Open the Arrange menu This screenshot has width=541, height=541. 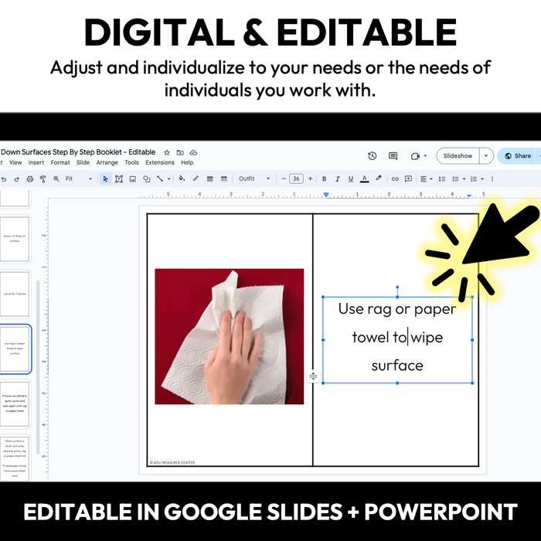click(x=107, y=163)
